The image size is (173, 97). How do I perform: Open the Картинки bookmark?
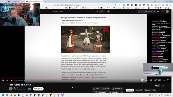(90, 8)
